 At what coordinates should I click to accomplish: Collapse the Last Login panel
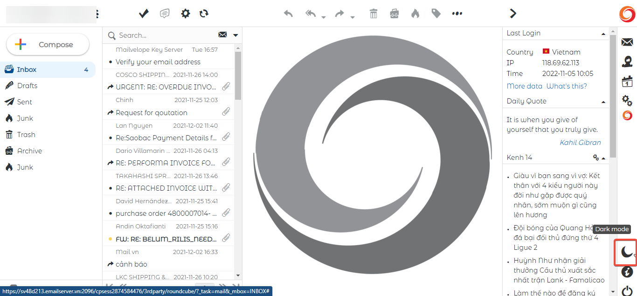(603, 34)
